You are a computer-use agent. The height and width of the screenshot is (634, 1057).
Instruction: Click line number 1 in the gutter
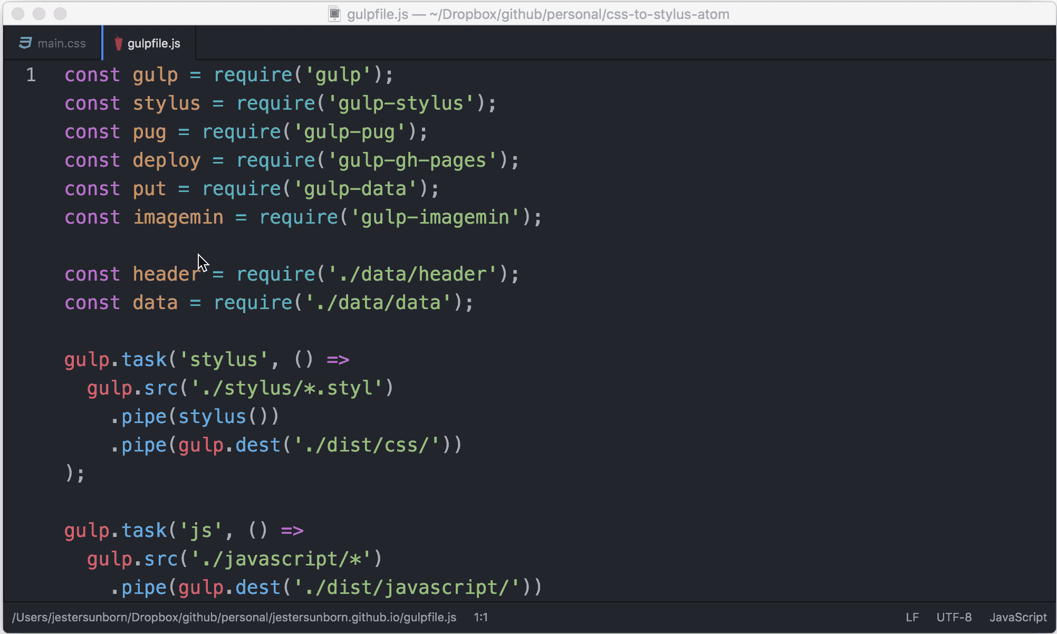point(31,75)
